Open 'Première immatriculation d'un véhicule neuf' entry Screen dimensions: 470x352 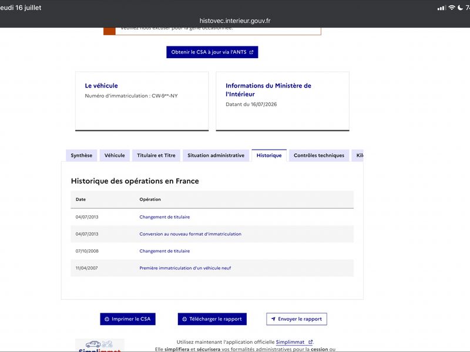[185, 268]
